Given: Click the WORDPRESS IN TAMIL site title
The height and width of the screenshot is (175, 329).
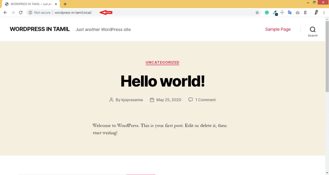Looking at the screenshot, I should tap(40, 29).
